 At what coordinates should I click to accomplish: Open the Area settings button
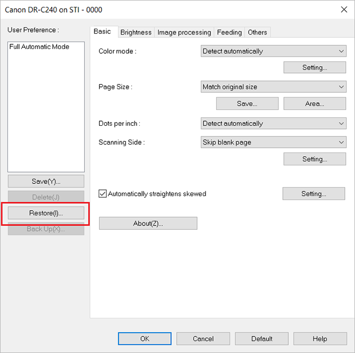pos(315,103)
